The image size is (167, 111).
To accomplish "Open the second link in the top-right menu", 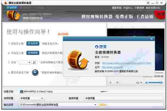I will click(x=128, y=8).
